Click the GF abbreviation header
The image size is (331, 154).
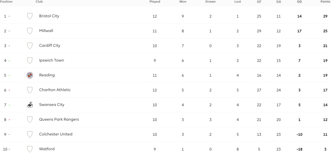(259, 2)
